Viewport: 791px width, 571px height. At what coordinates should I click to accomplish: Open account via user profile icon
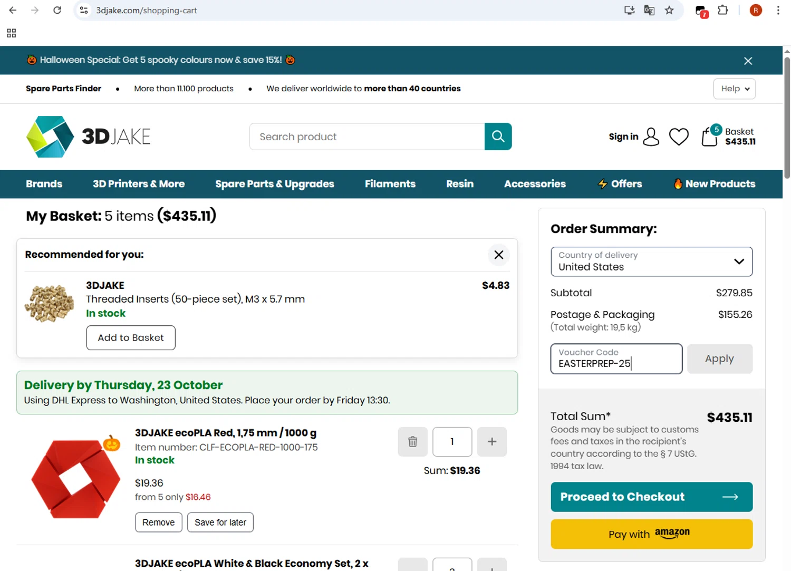651,137
